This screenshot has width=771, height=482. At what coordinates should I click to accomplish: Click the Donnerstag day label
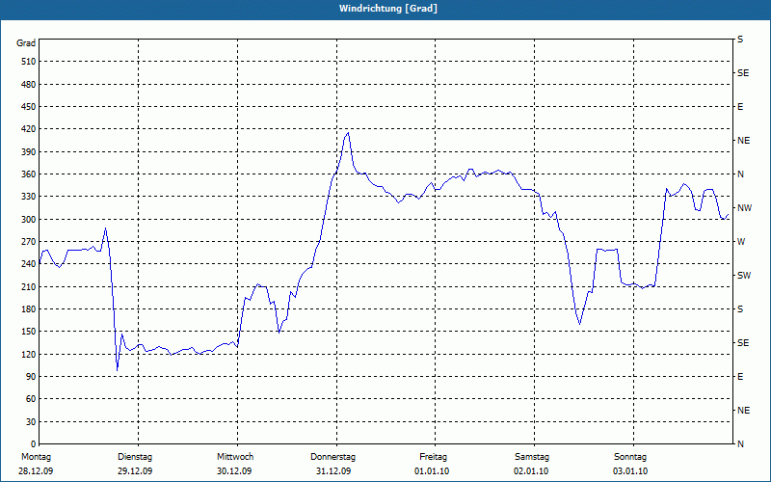[332, 457]
